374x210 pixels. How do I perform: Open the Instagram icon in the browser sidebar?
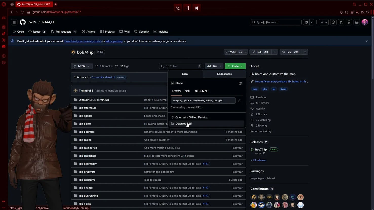4,27
